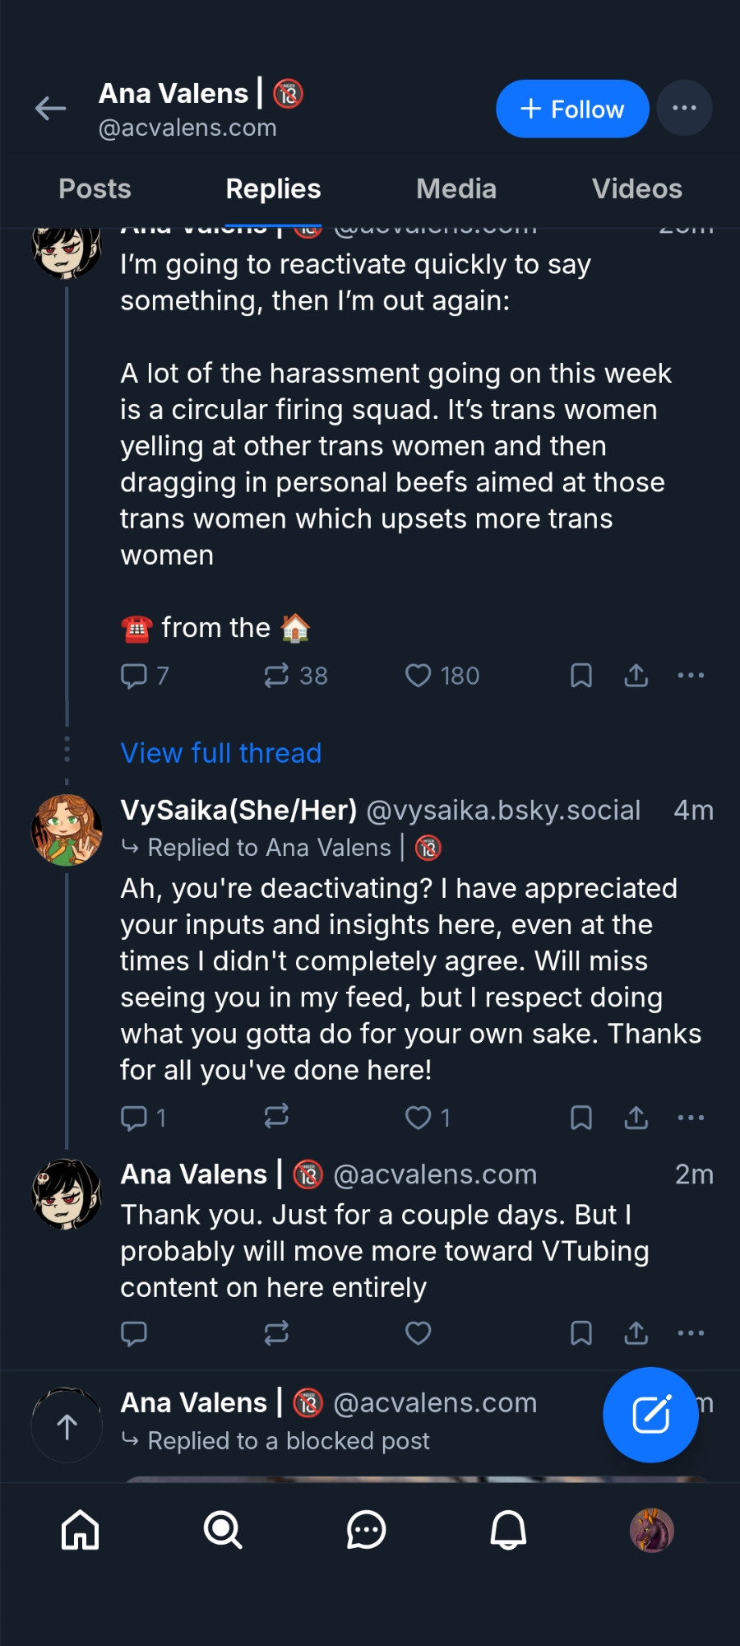Open the compose new post button
740x1646 pixels.
tap(650, 1415)
